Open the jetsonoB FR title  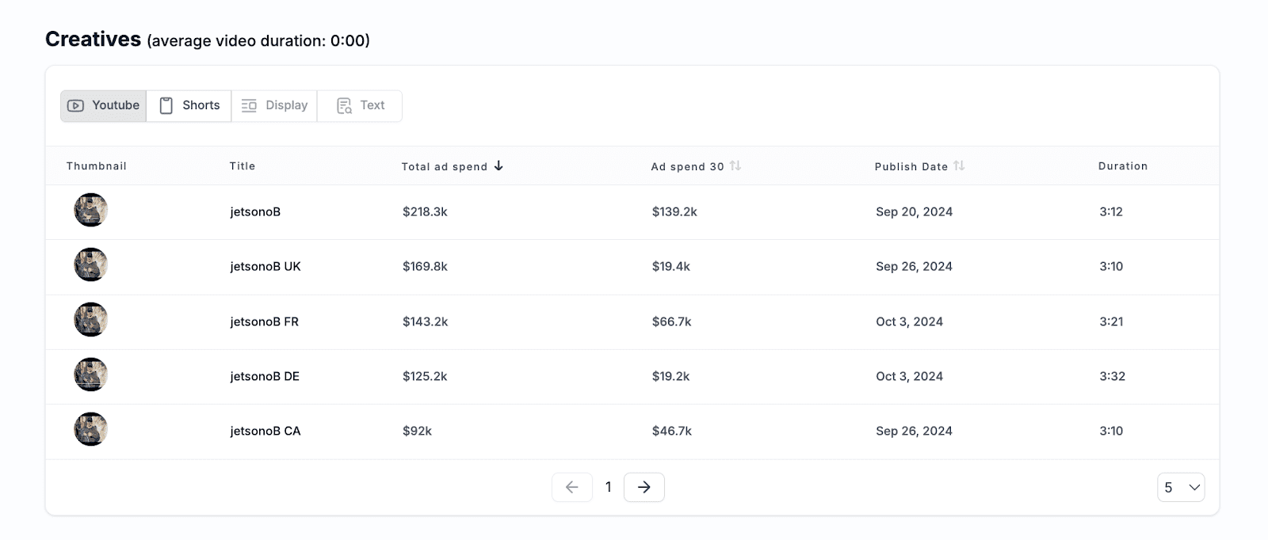click(264, 321)
